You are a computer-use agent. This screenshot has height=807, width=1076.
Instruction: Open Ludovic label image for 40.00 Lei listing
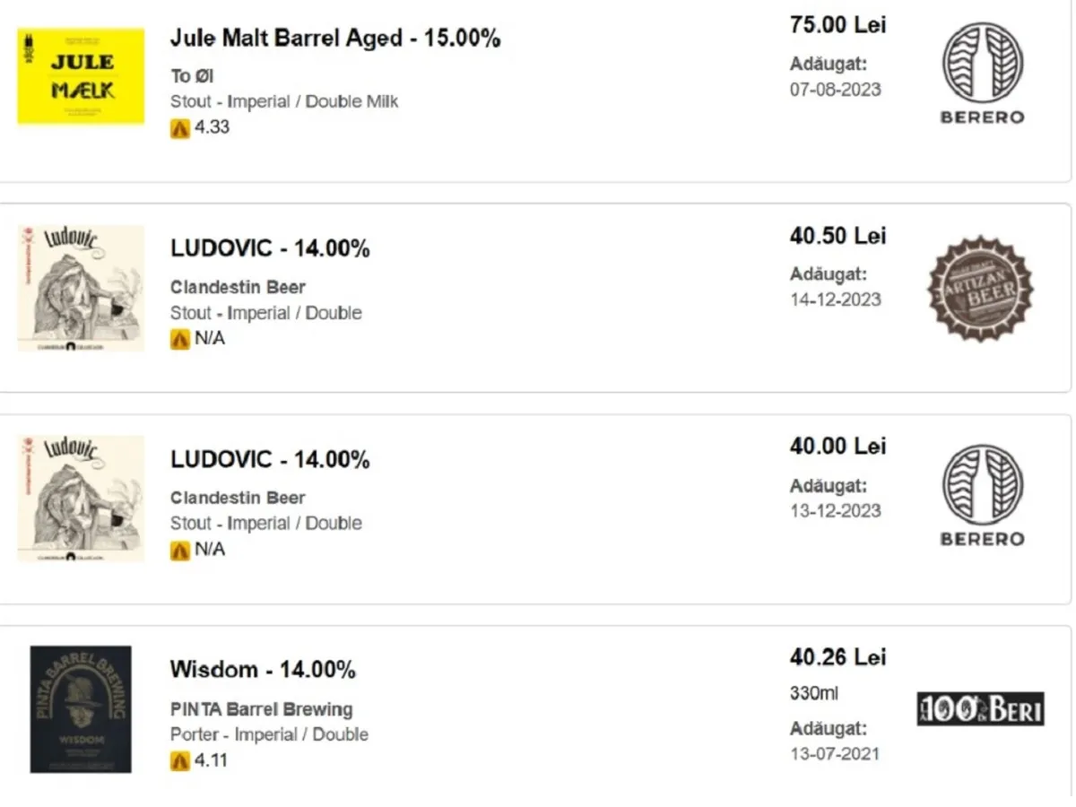pyautogui.click(x=81, y=499)
